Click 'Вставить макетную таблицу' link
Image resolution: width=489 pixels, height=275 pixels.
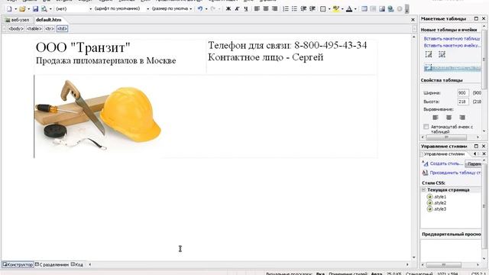452,39
